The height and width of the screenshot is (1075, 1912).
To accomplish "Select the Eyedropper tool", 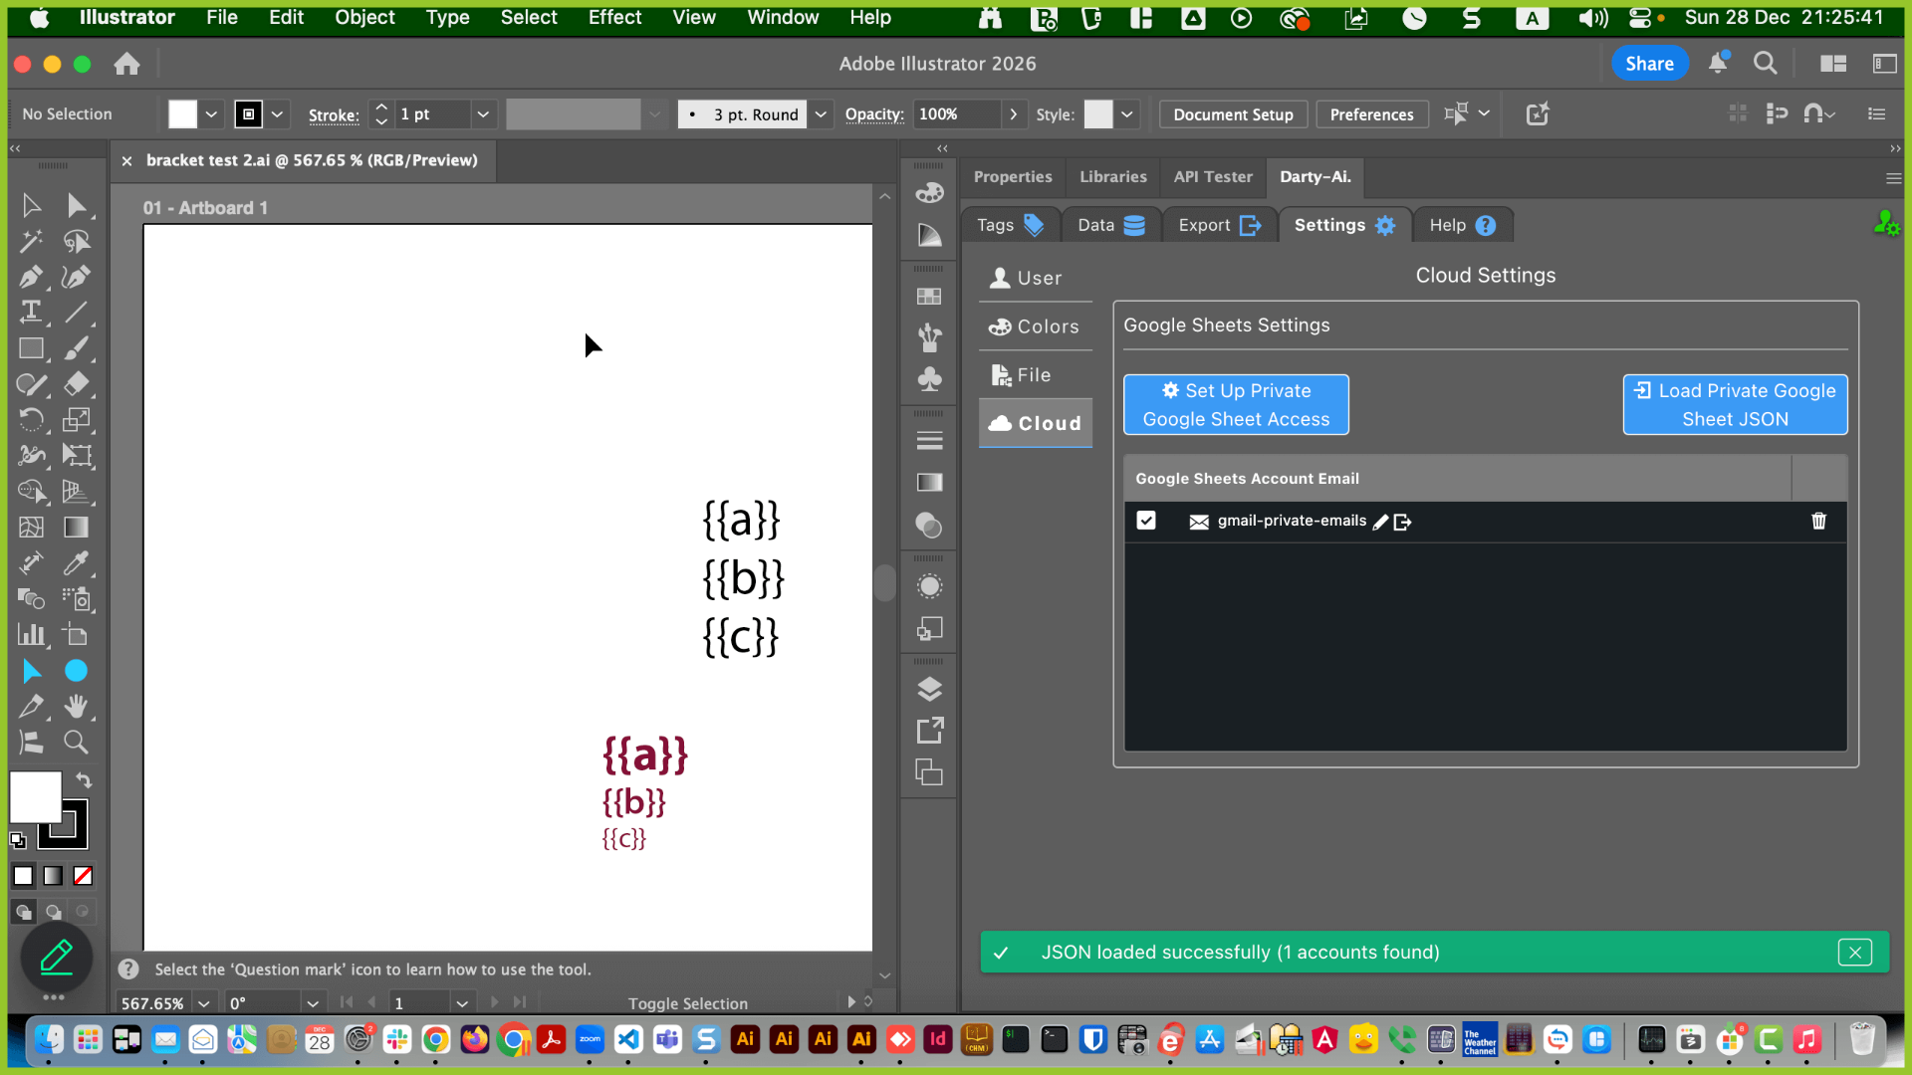I will coord(76,563).
